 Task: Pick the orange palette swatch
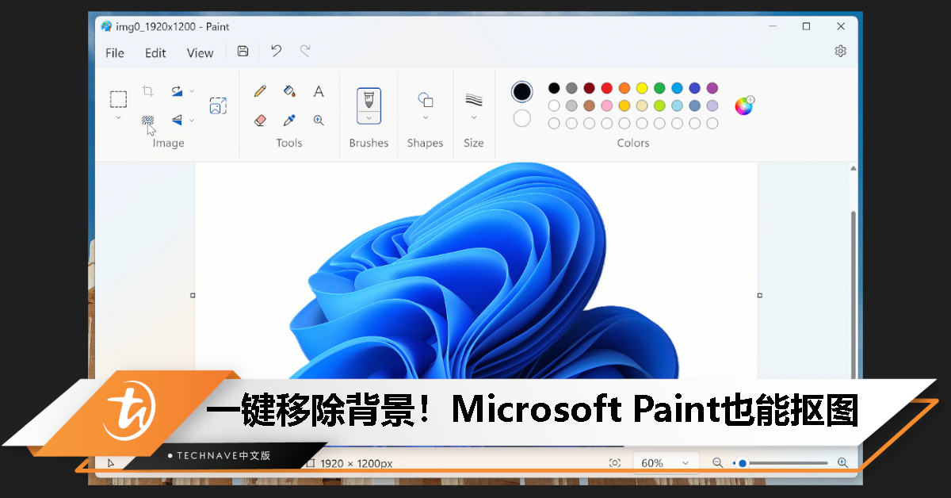tap(624, 88)
